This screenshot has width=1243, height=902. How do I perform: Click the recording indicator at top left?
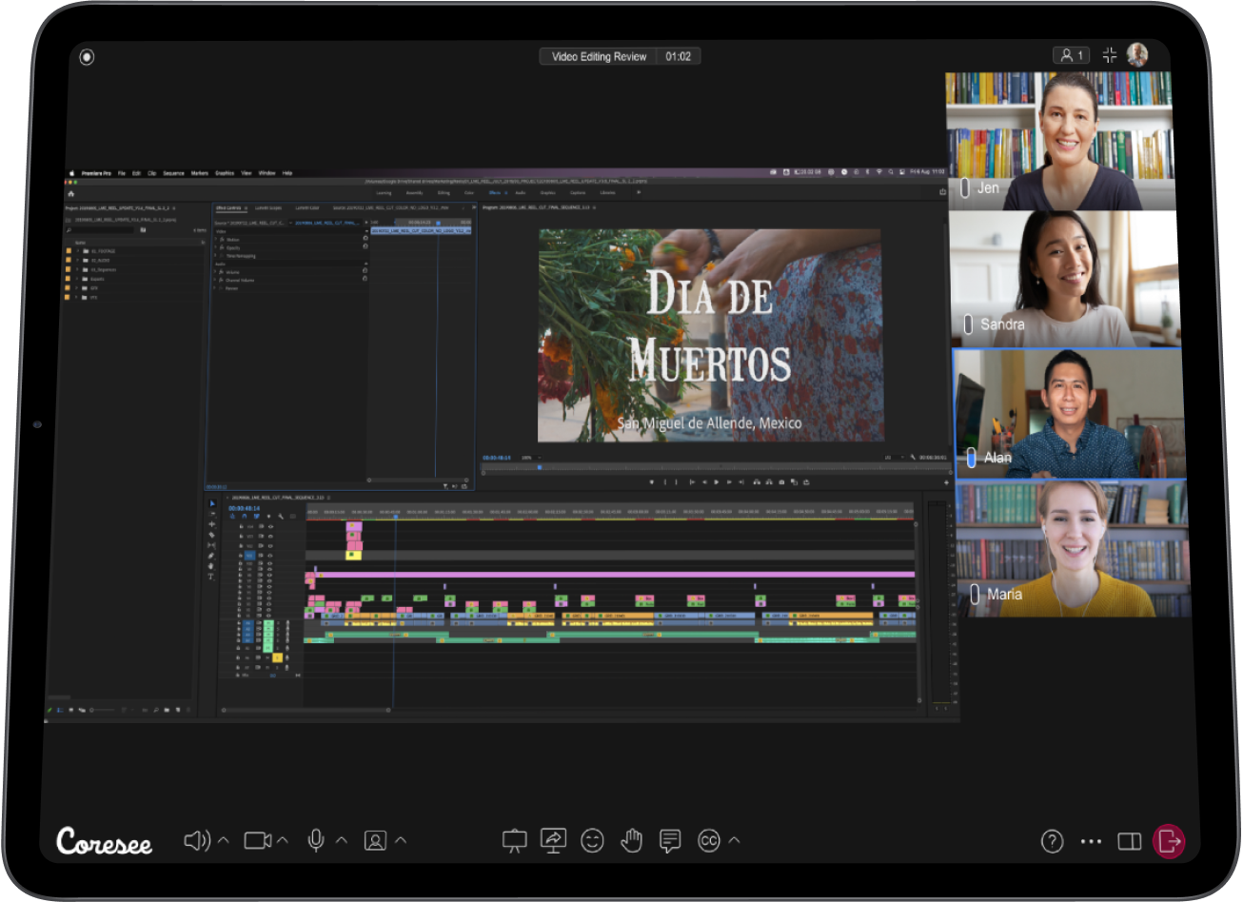(87, 57)
